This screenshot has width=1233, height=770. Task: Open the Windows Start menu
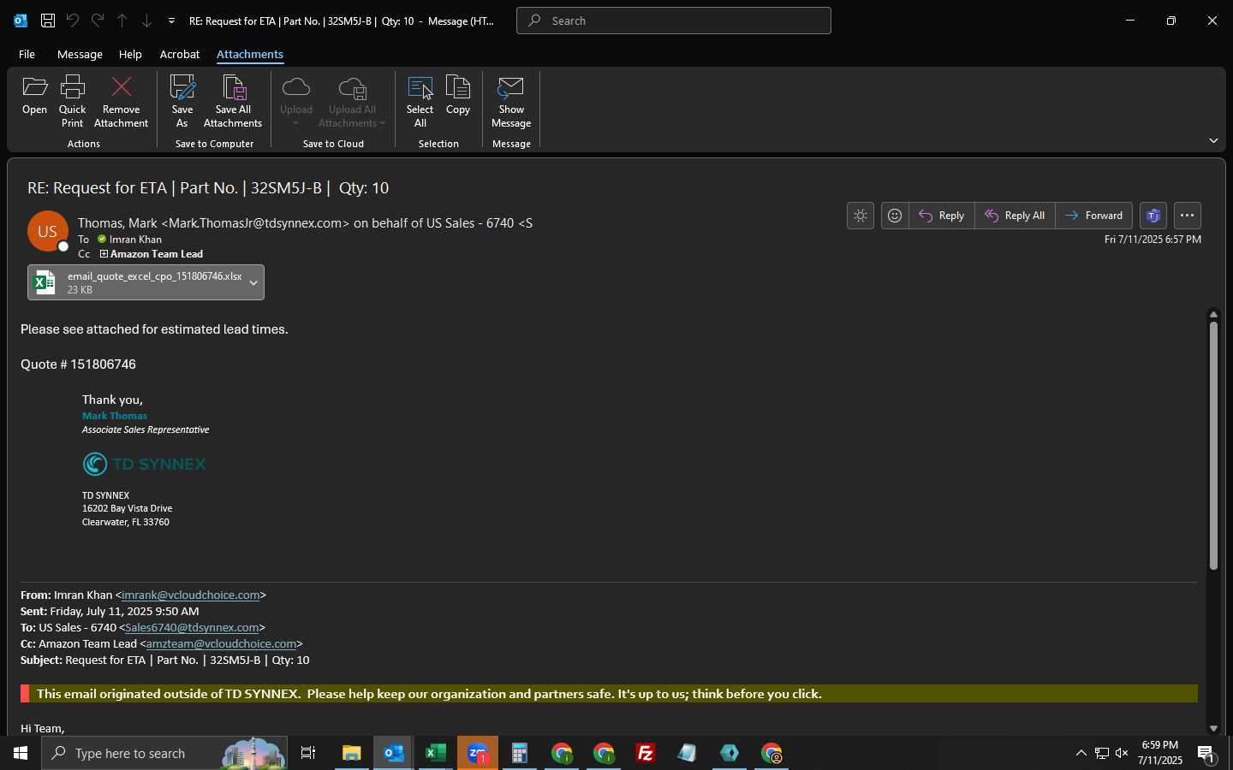[x=21, y=753]
